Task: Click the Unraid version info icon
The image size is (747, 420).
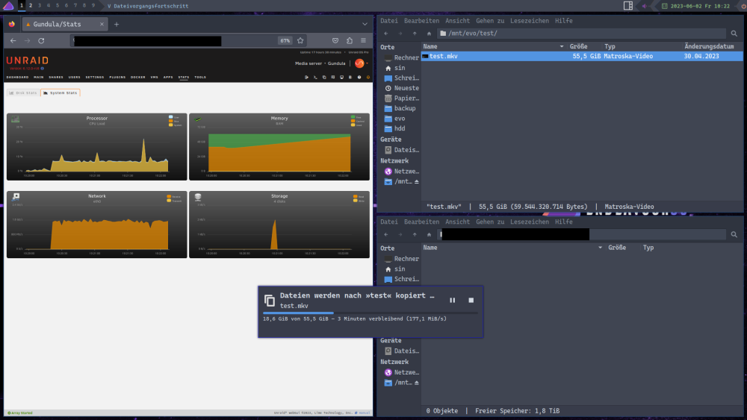Action: click(x=43, y=69)
